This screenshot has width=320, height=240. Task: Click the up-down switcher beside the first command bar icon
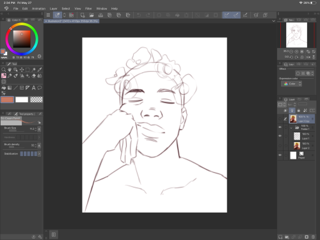coord(64,15)
